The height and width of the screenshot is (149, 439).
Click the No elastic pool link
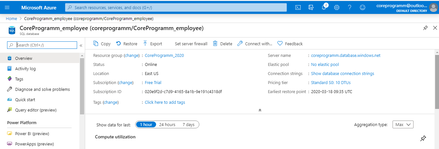click(325, 64)
